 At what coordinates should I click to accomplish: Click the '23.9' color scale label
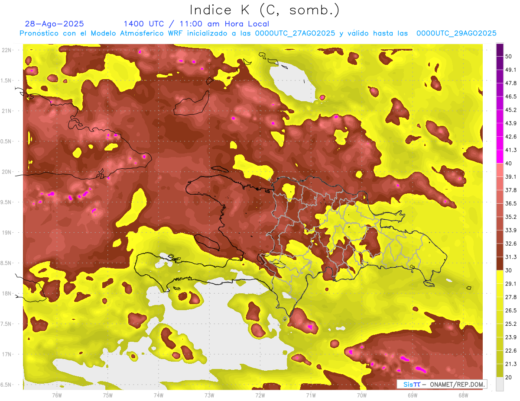pos(511,337)
